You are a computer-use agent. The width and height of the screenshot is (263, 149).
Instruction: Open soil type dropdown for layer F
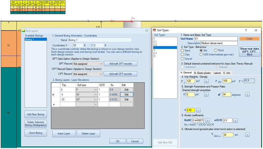(x=96, y=90)
